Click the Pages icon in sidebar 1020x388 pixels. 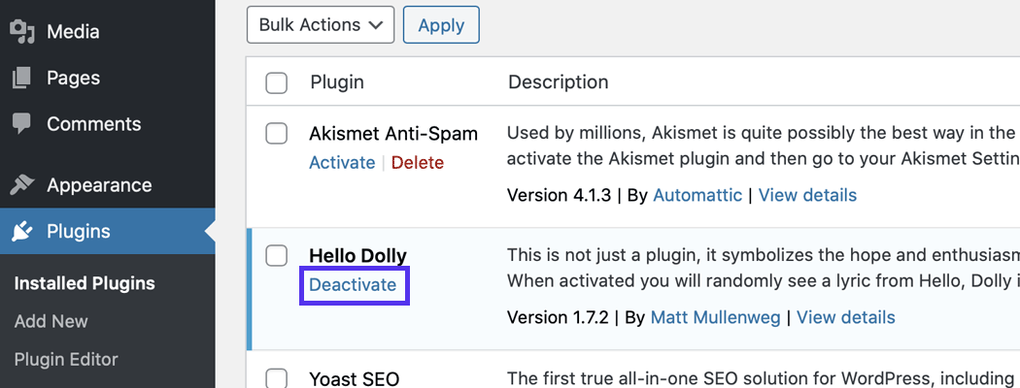click(x=22, y=78)
